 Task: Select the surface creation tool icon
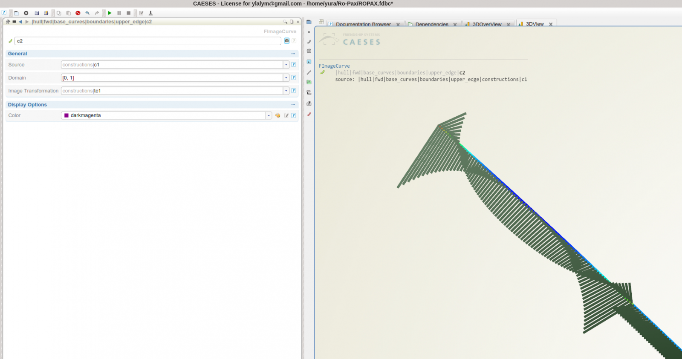[309, 51]
